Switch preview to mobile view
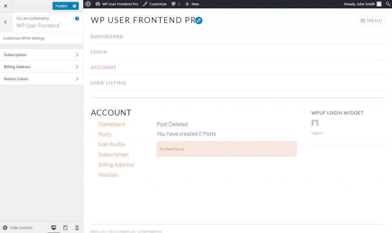Screen dimensions: 392x233 (x=77, y=227)
